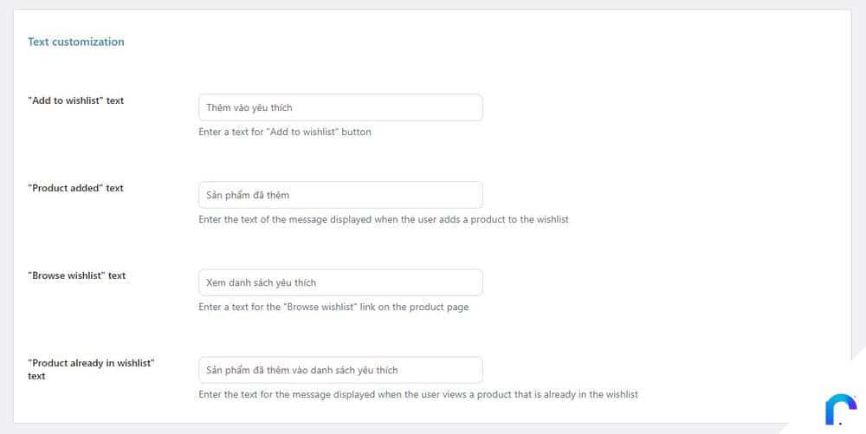Screen dimensions: 866x434
Task: Click the "Browse wishlist" text label
Action: click(77, 275)
